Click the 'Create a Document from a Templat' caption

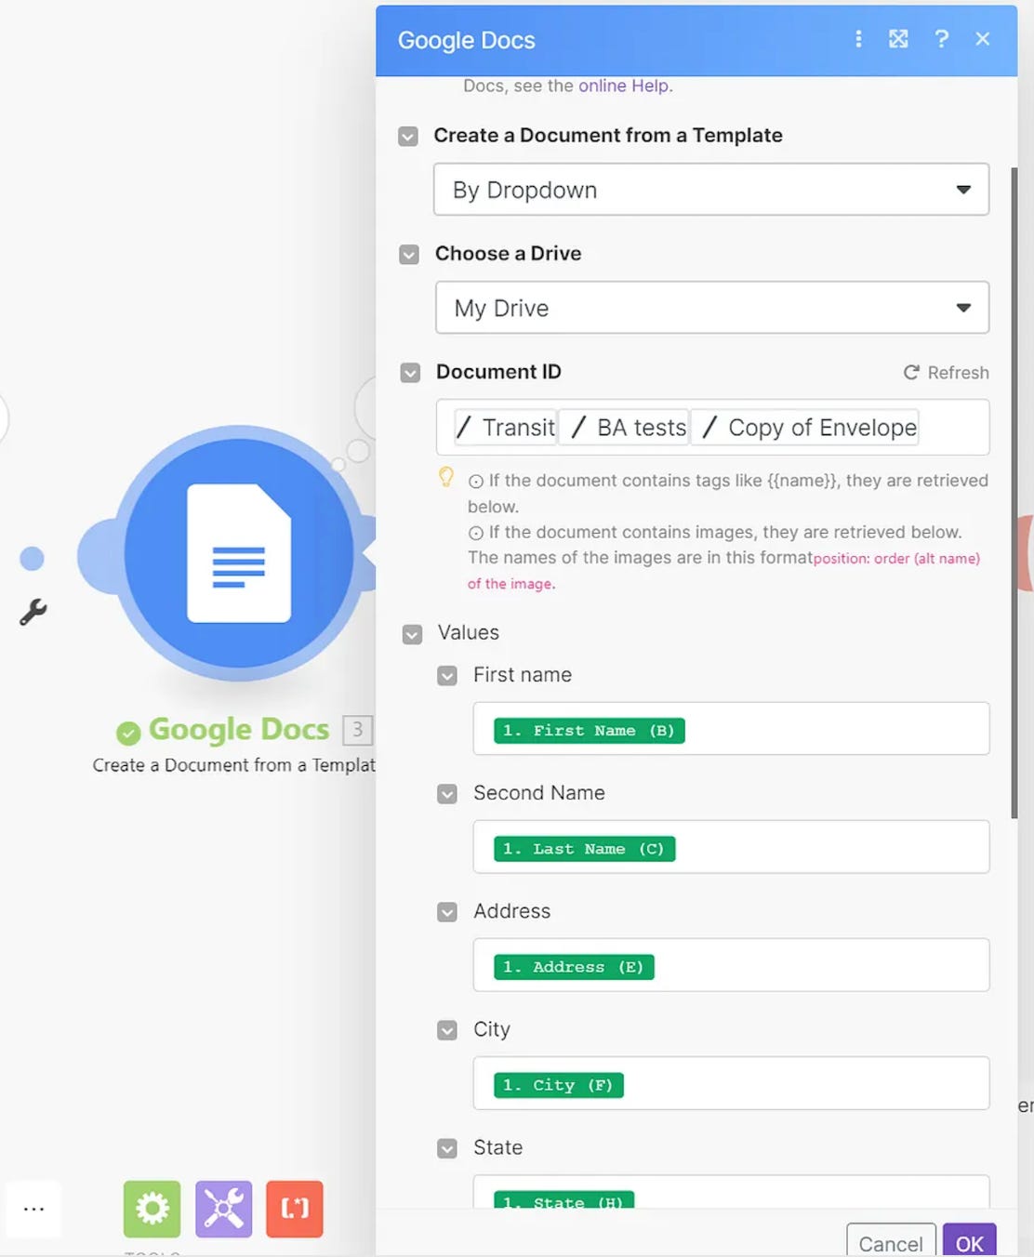pyautogui.click(x=233, y=765)
